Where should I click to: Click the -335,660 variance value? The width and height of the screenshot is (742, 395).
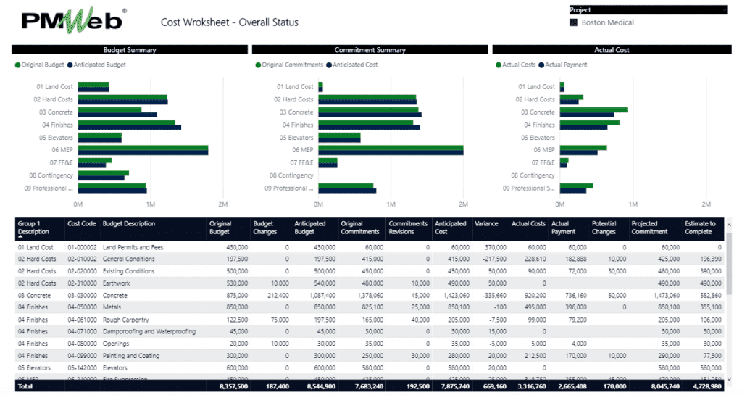493,296
